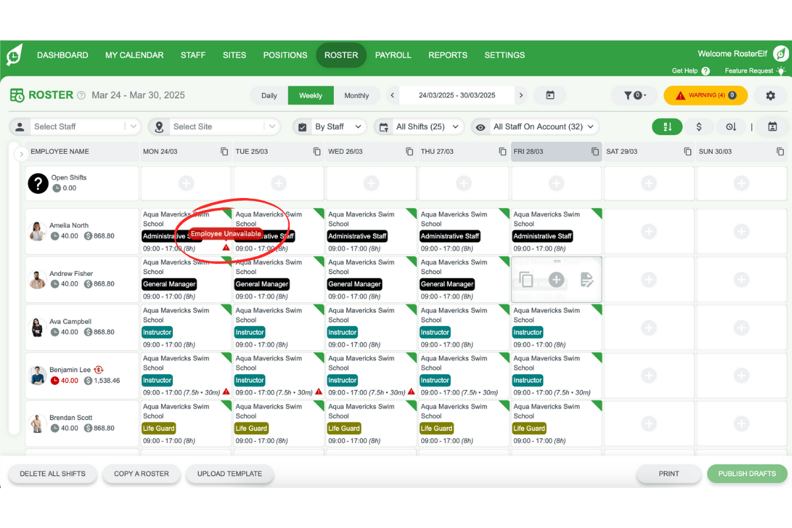Go to the Reports menu
Image resolution: width=792 pixels, height=528 pixels.
coord(447,55)
